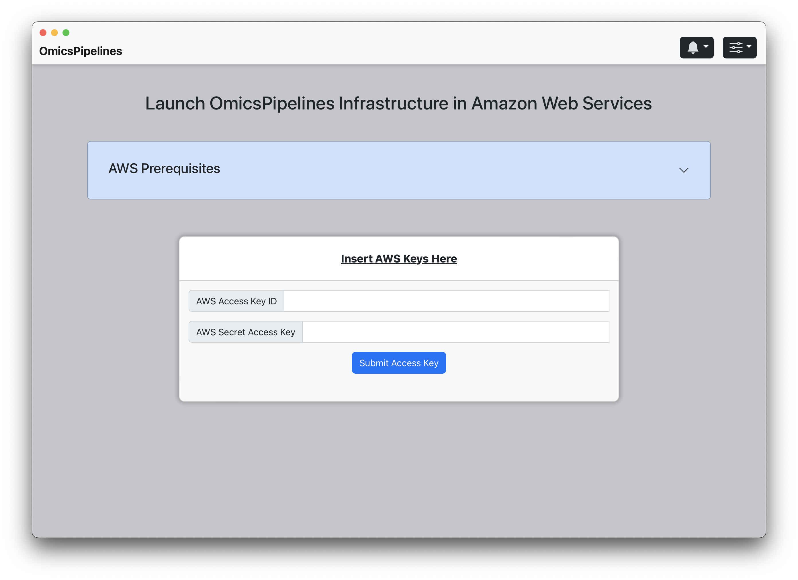Expand the AWS Prerequisites accordion
This screenshot has height=580, width=798.
399,170
